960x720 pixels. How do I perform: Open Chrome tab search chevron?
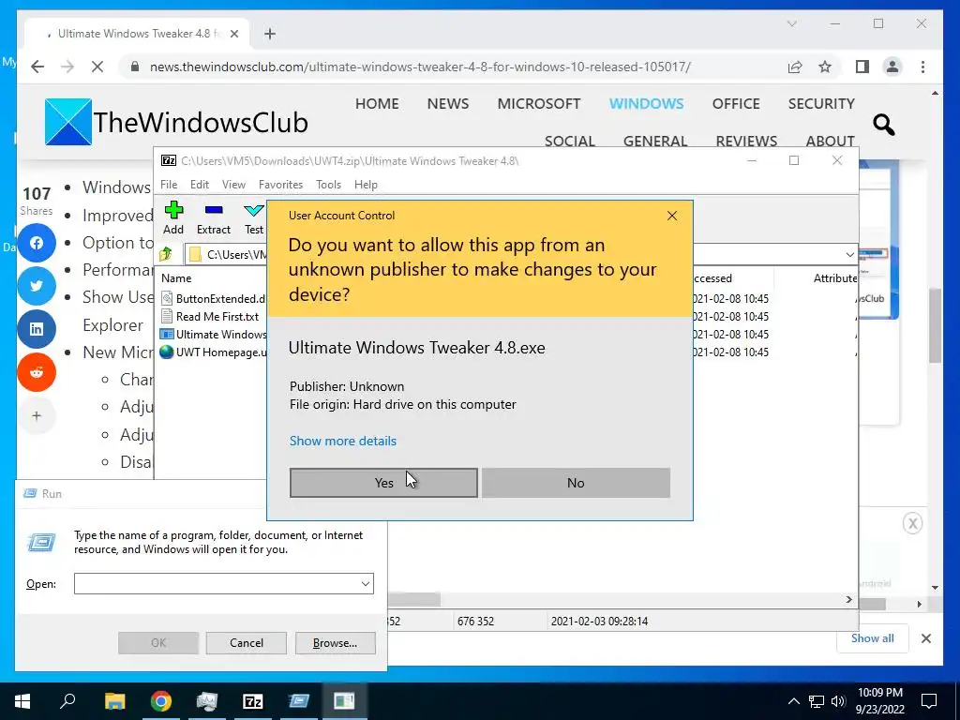click(791, 23)
